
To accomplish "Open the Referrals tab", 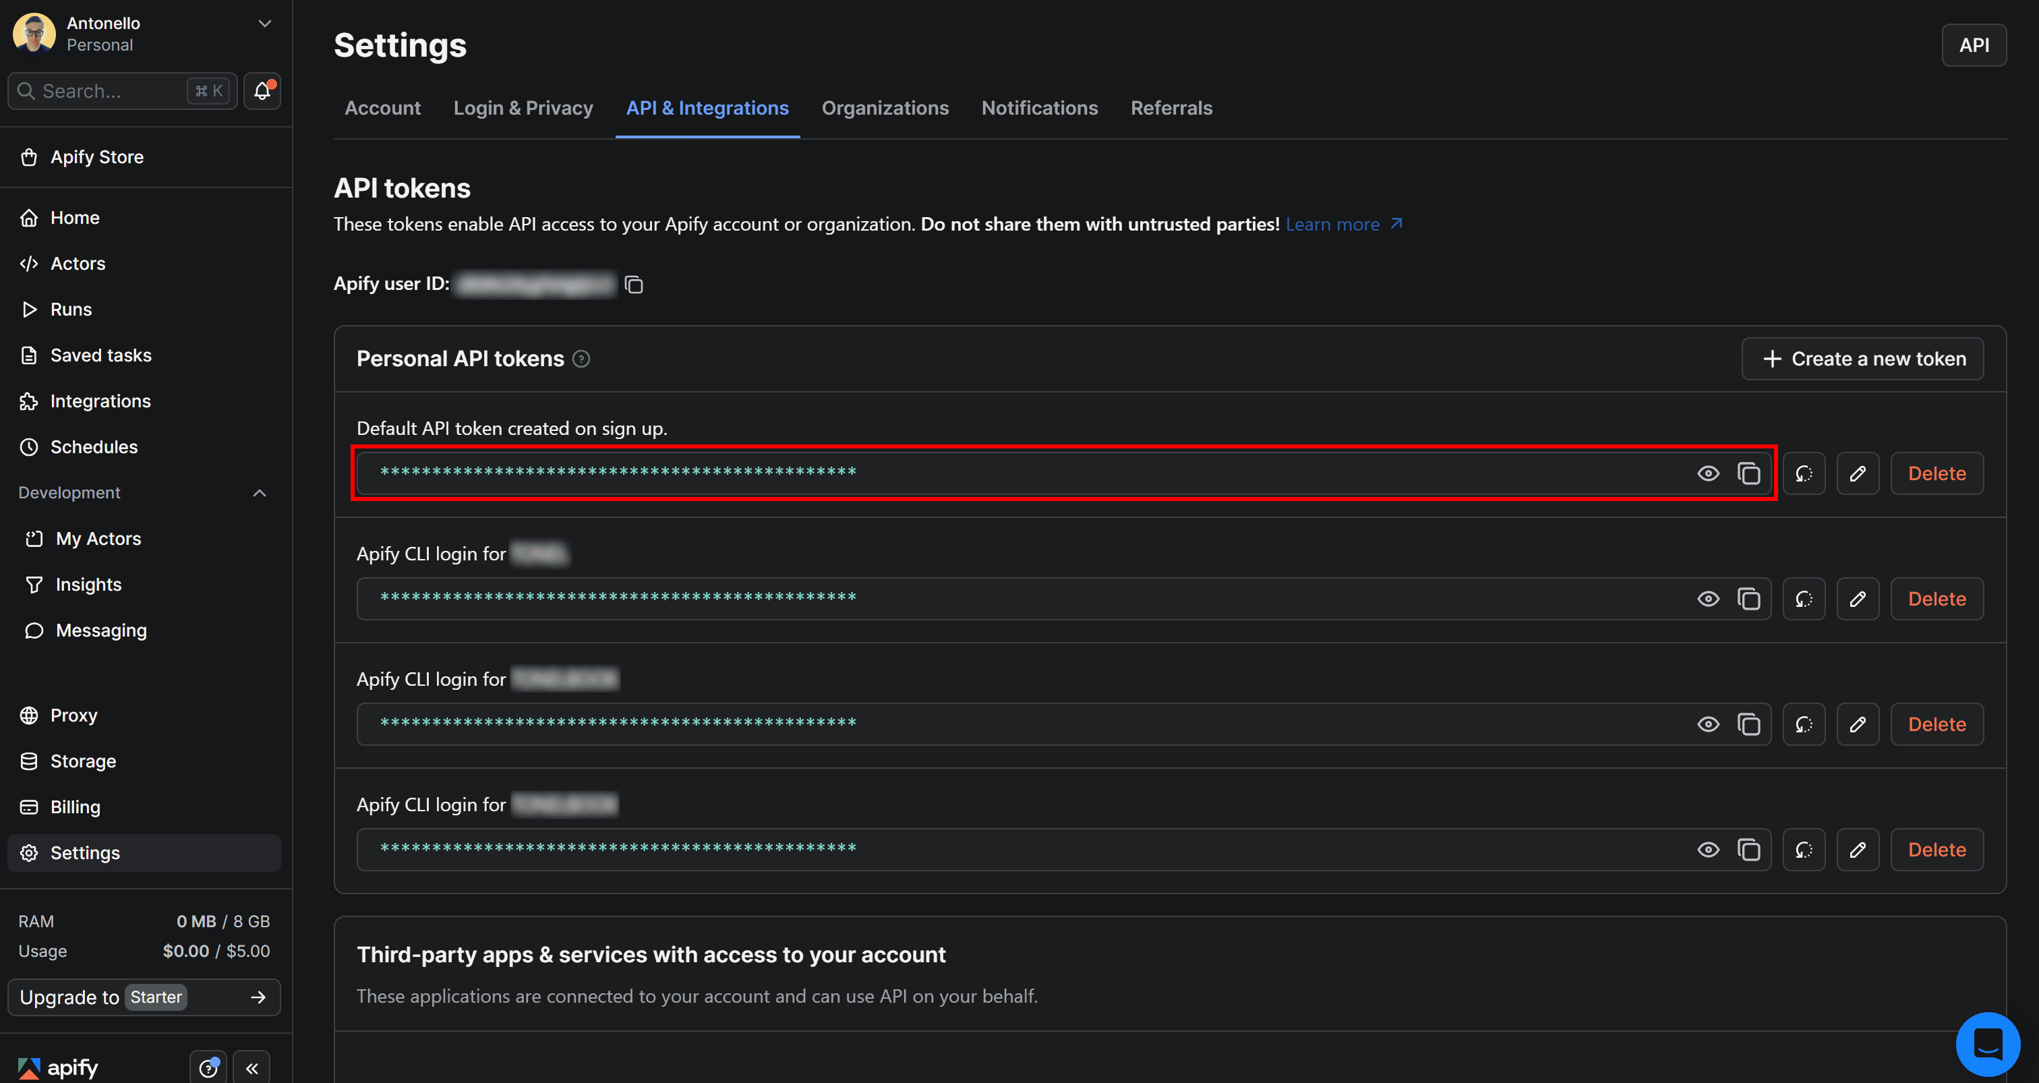I will 1171,108.
